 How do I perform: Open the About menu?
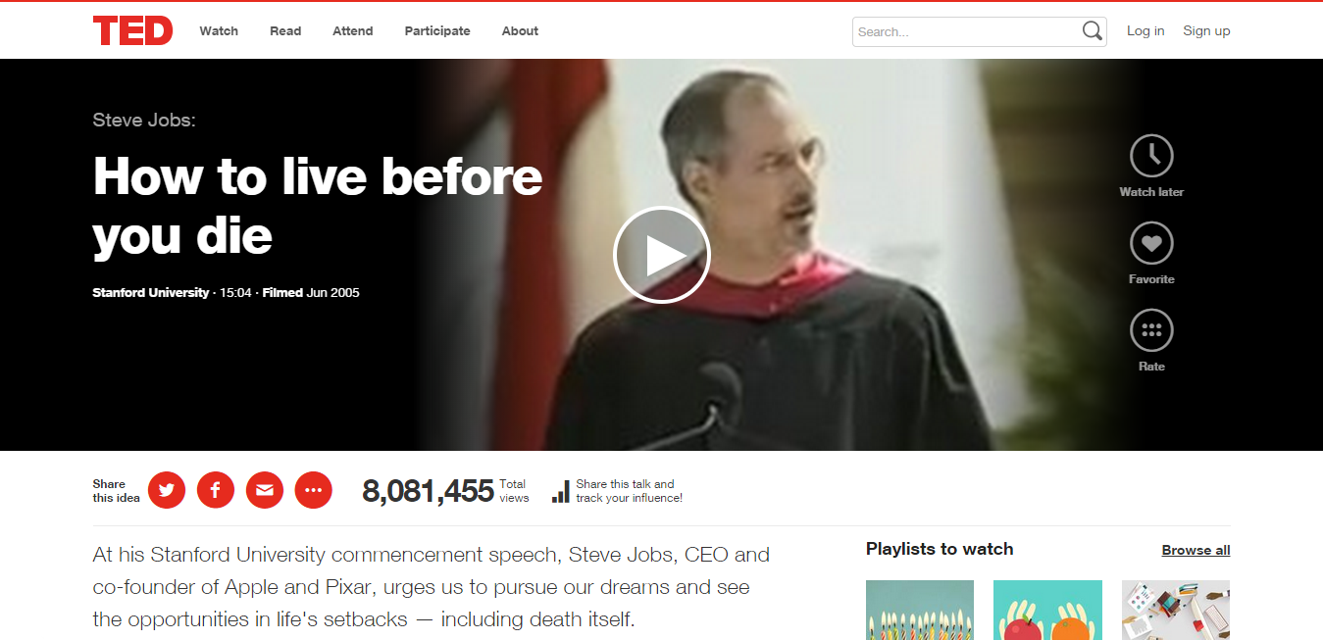(520, 31)
